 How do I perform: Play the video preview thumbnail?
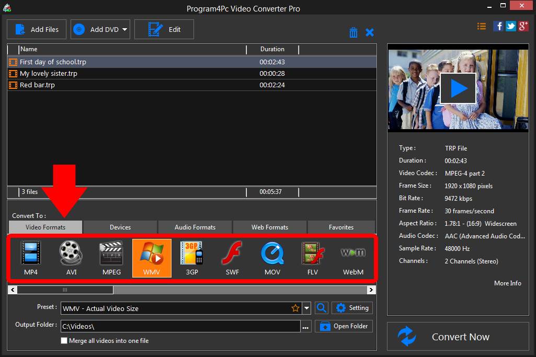click(458, 88)
